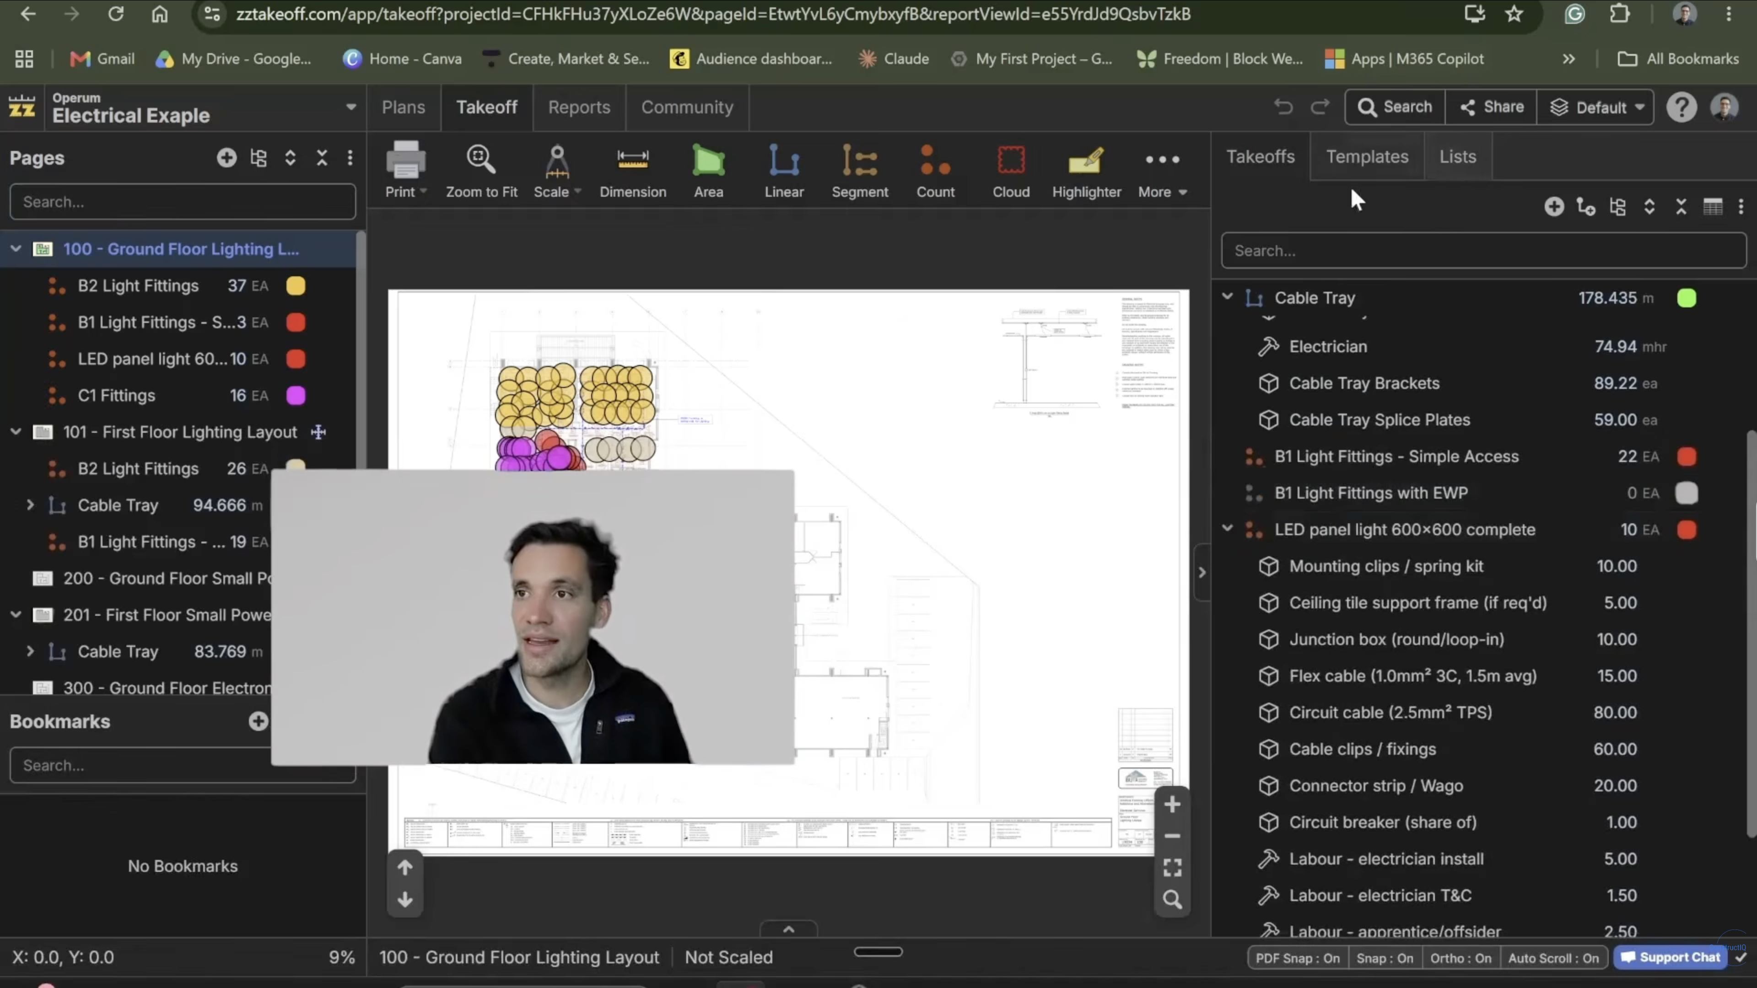Switch to the Plans tab
This screenshot has height=988, width=1757.
[x=403, y=107]
